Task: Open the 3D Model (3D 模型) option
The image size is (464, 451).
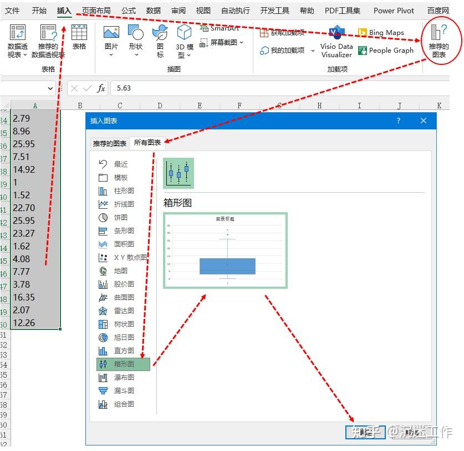Action: (185, 41)
